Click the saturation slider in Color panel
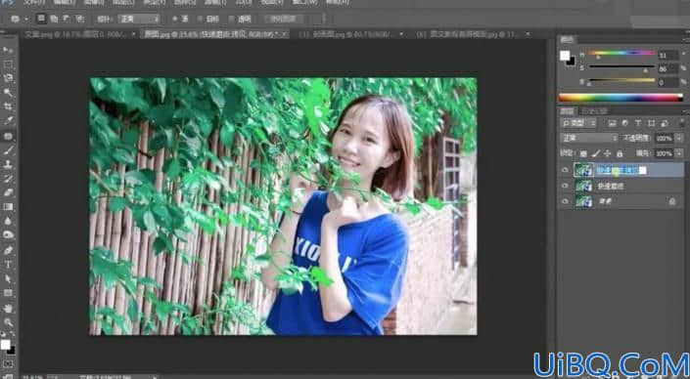The width and height of the screenshot is (690, 379). point(621,67)
